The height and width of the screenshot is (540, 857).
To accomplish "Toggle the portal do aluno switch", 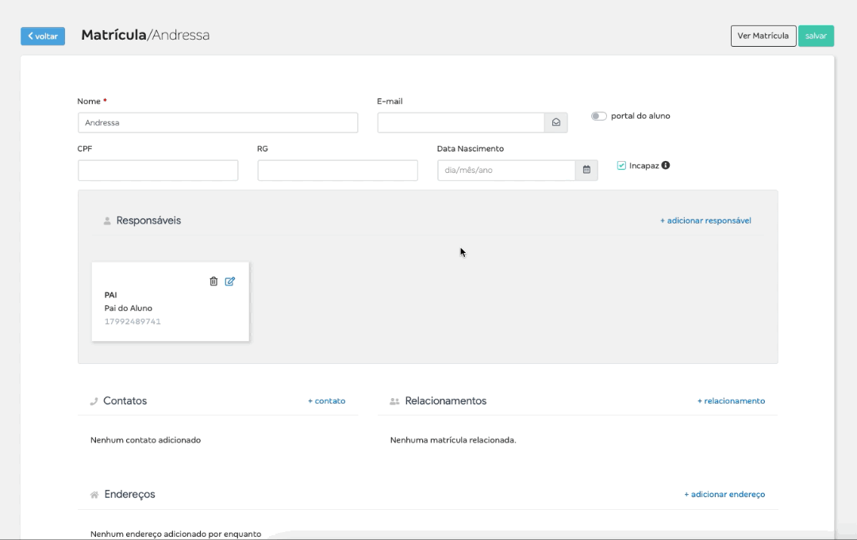I will tap(598, 116).
